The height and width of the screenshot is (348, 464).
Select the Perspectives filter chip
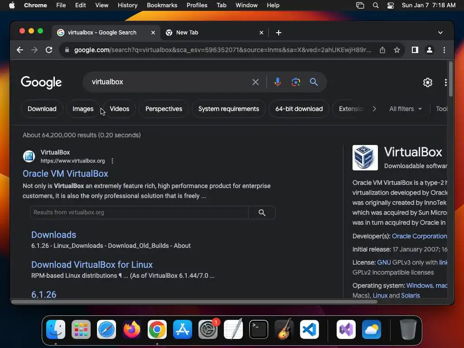point(164,109)
